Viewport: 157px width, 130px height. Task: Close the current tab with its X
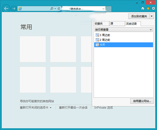pos(104,9)
